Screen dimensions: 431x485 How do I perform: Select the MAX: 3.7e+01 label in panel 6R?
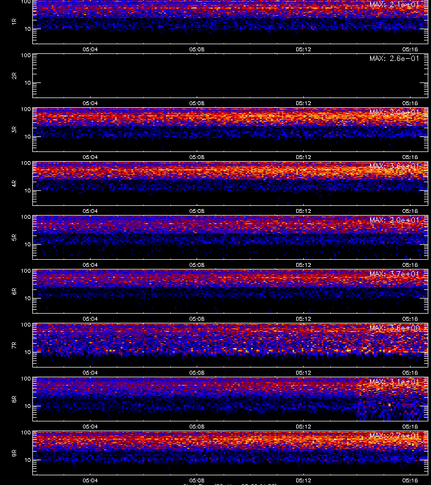pyautogui.click(x=394, y=274)
